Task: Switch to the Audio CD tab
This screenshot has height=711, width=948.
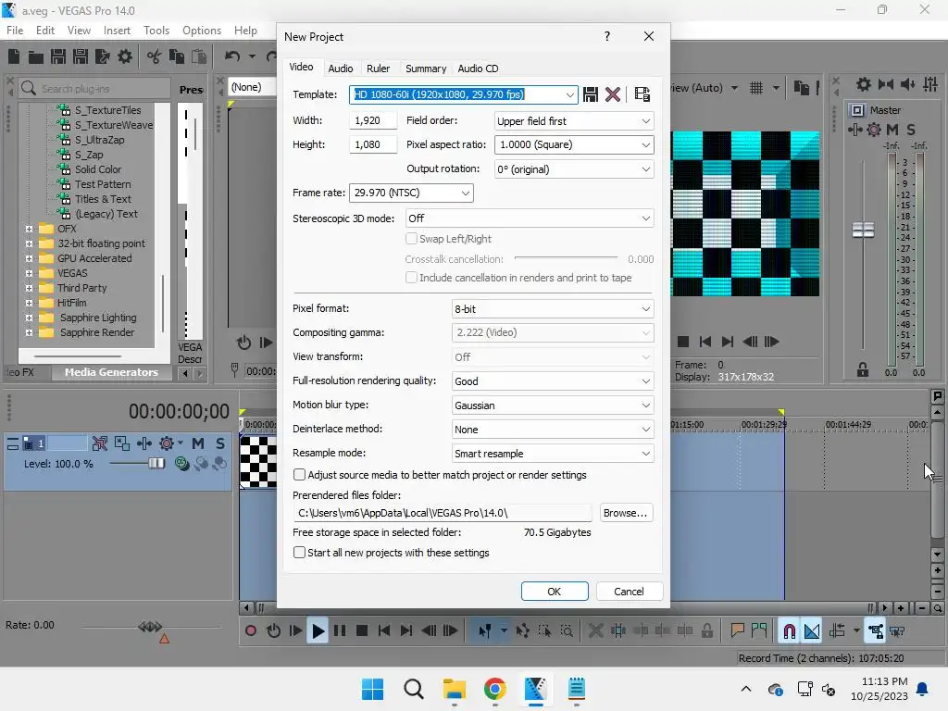Action: coord(478,69)
